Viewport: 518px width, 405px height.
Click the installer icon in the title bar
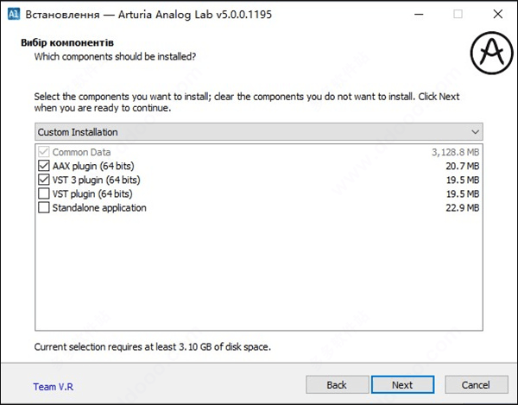(x=13, y=14)
